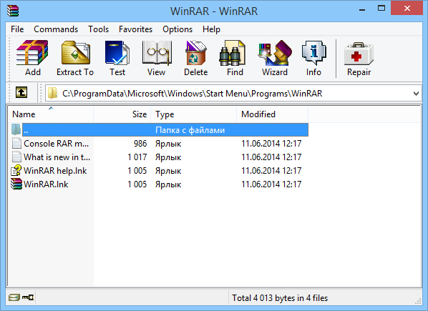Viewport: 428px width, 311px height.
Task: Select the '..' parent folder row
Action: (x=165, y=129)
